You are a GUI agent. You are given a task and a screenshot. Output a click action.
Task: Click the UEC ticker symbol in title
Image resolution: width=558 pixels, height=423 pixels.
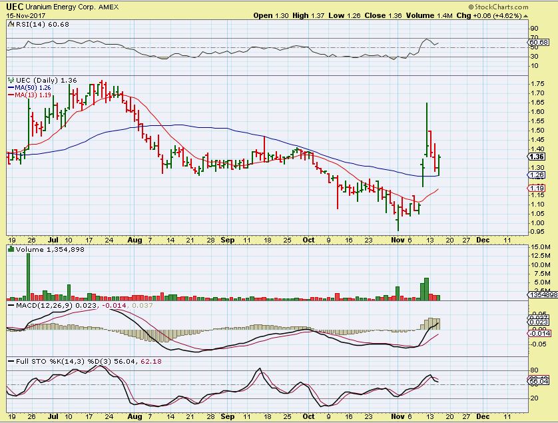coord(15,6)
